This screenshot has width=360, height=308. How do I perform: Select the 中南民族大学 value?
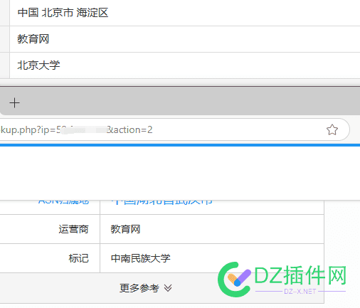click(141, 258)
